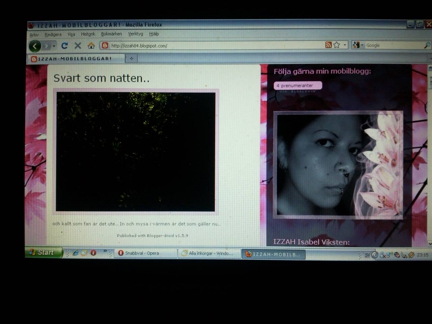Click the middle Quick Launch icon
Image resolution: width=432 pixels, height=324 pixels.
coord(84,253)
